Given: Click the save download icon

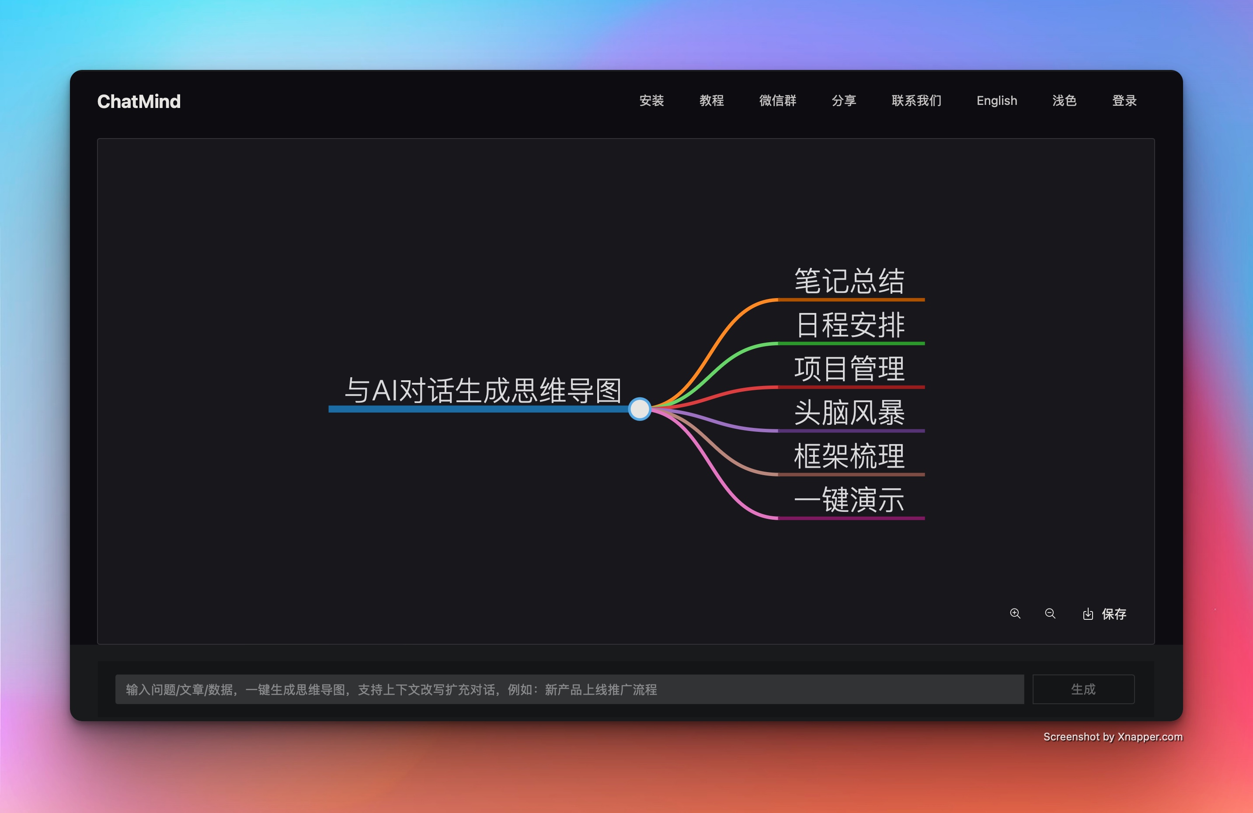Looking at the screenshot, I should click(x=1088, y=614).
